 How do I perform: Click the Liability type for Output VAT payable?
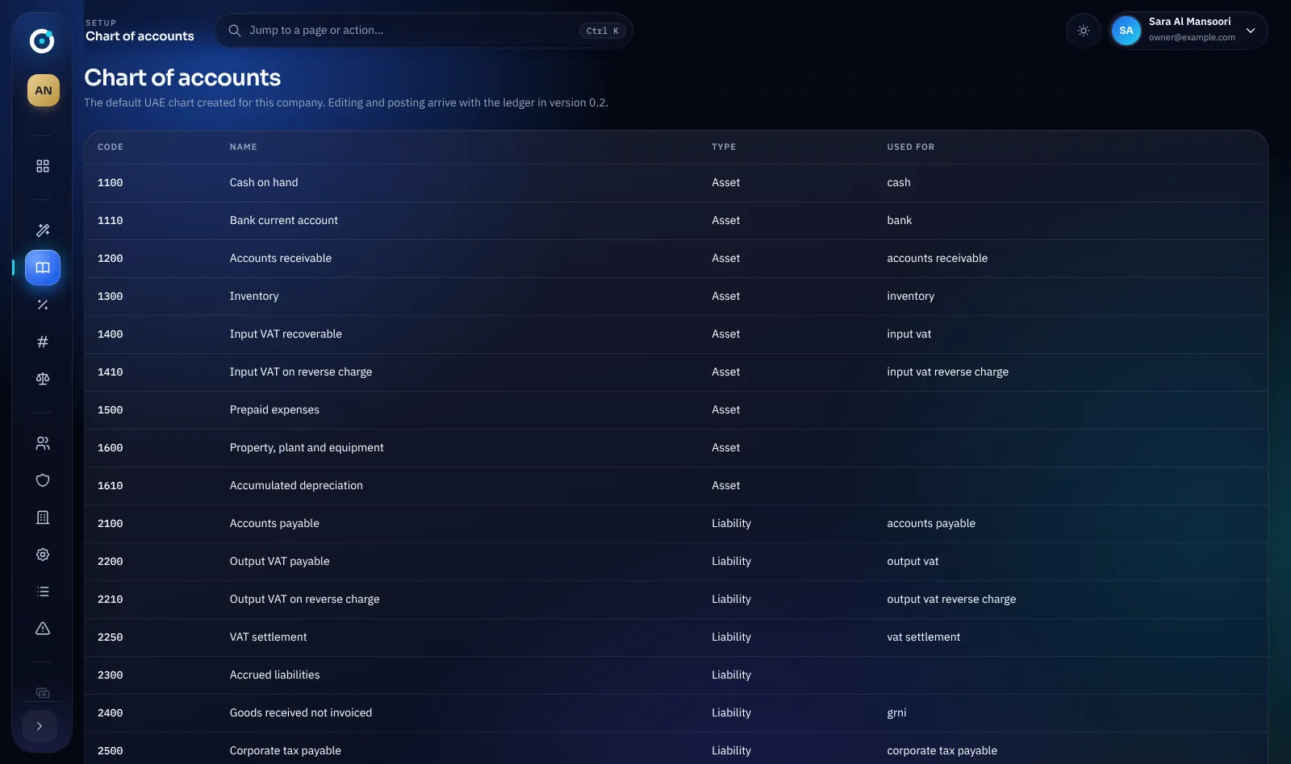pos(731,562)
